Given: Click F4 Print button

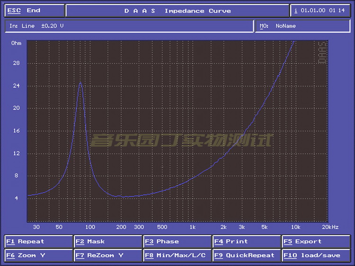Looking at the screenshot, I should (x=247, y=241).
